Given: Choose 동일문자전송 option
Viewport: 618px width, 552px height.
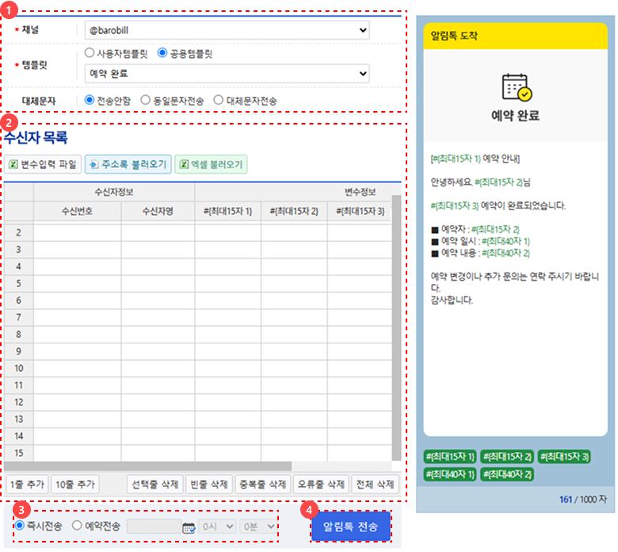Looking at the screenshot, I should tap(146, 100).
